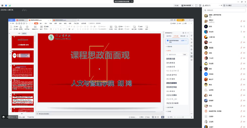Open the new tab plus in WPS tab bar

78,20
